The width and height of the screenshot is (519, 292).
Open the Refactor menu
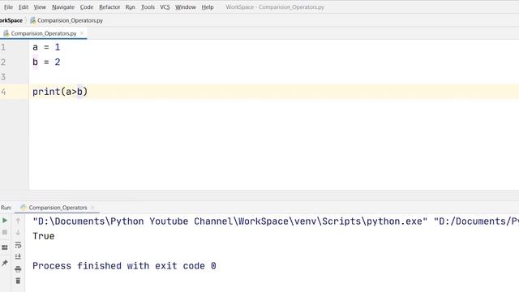(x=109, y=7)
